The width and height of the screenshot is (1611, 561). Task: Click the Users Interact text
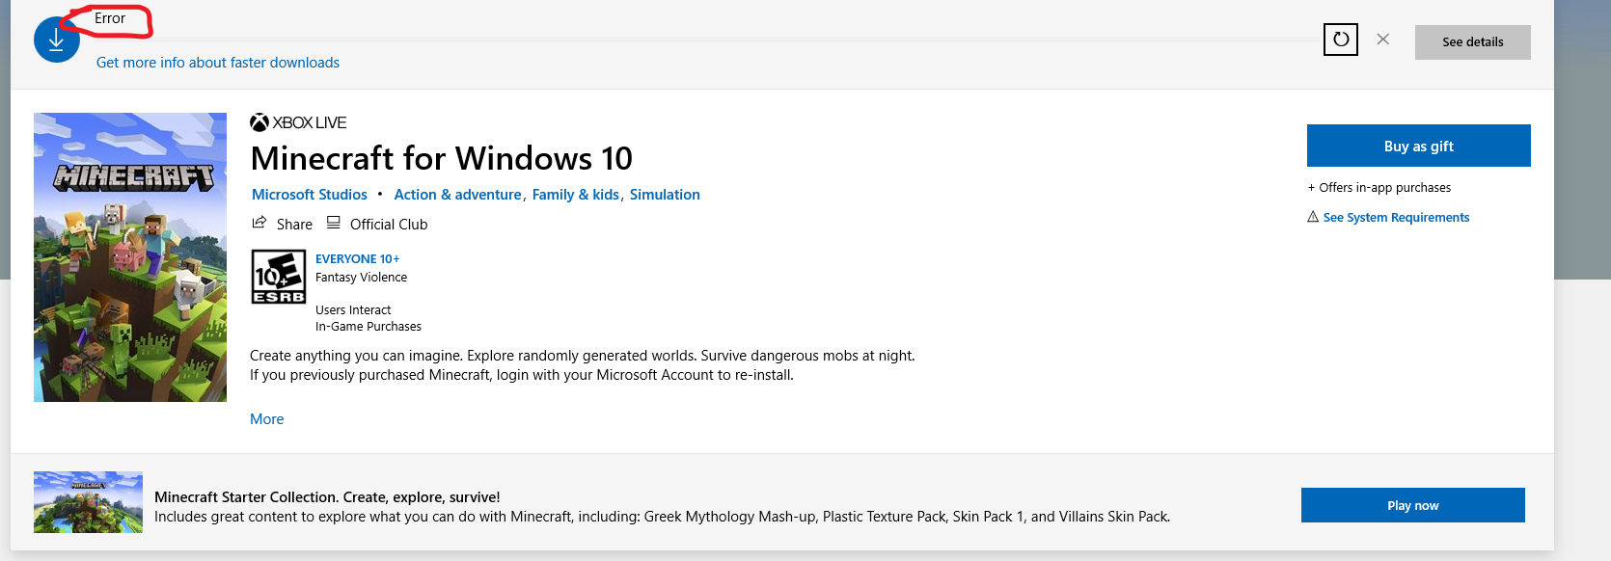point(353,310)
